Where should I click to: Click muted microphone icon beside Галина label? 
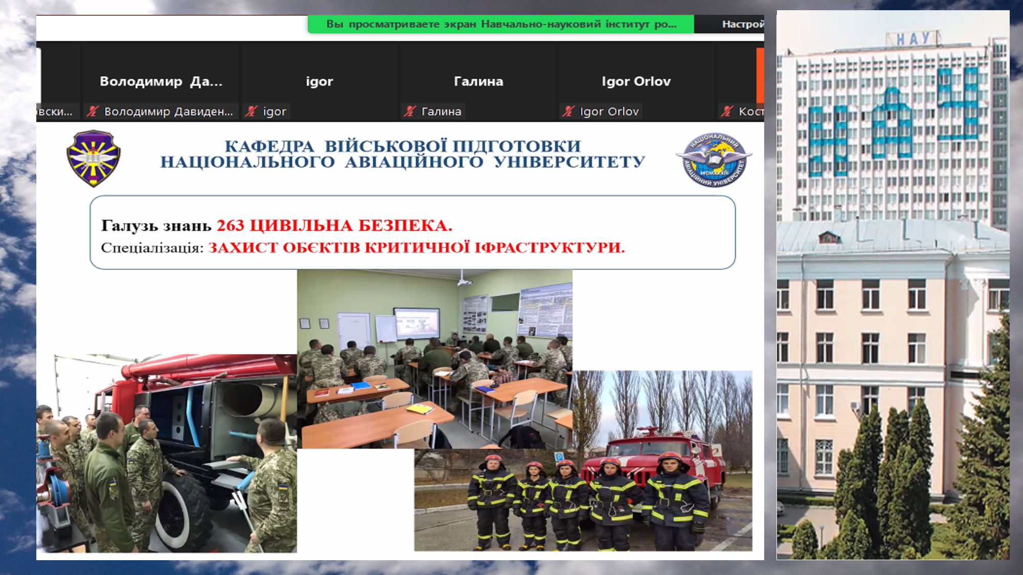tap(410, 111)
